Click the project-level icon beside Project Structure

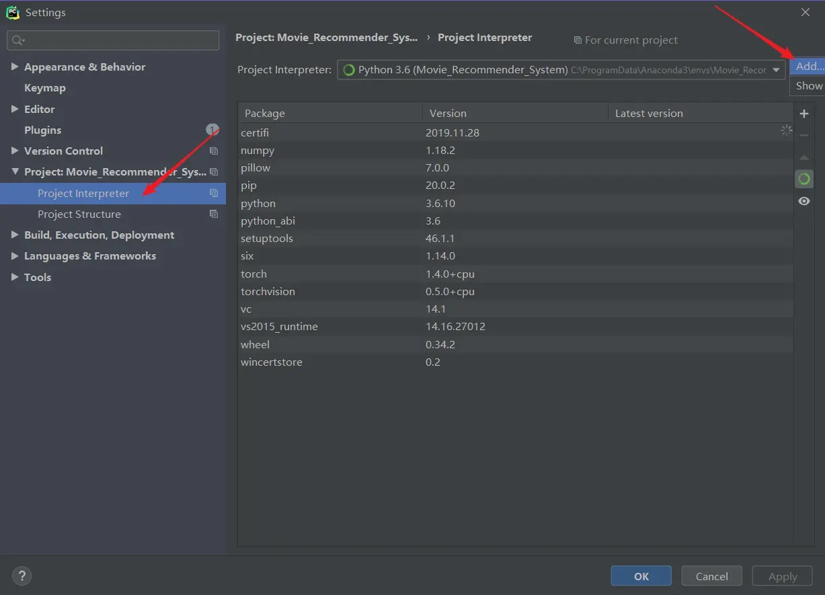coord(214,214)
